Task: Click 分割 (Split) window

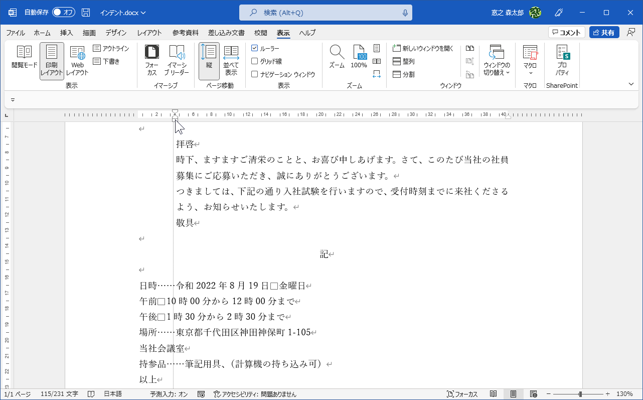Action: click(404, 74)
